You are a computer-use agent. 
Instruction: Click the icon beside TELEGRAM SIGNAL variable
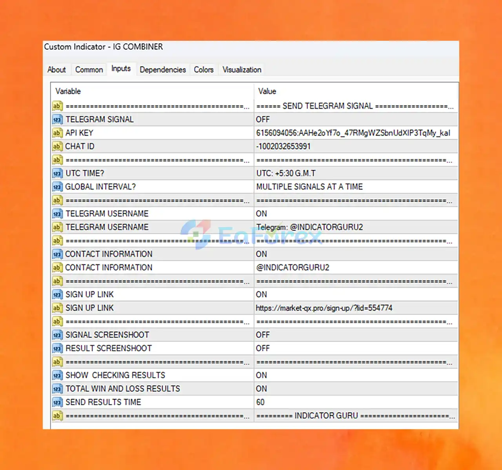(x=57, y=120)
